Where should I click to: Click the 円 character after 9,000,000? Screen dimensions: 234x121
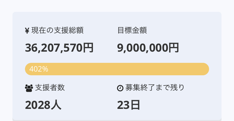click(x=174, y=48)
